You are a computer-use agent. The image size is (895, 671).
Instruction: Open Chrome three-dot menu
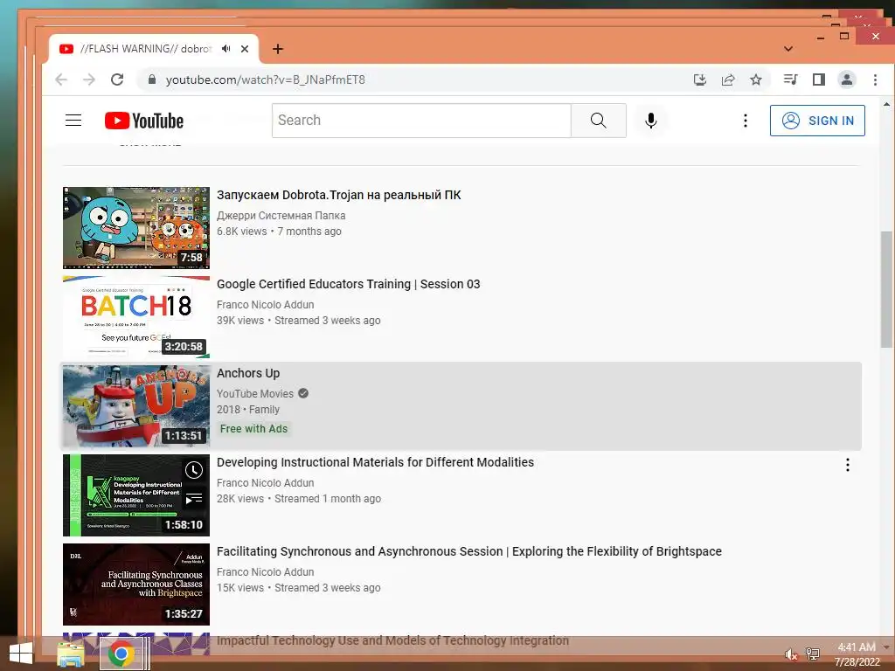(x=875, y=80)
